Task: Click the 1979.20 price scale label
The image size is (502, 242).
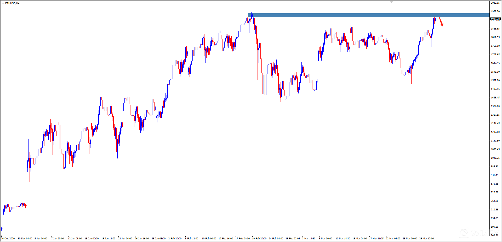Action: point(495,11)
